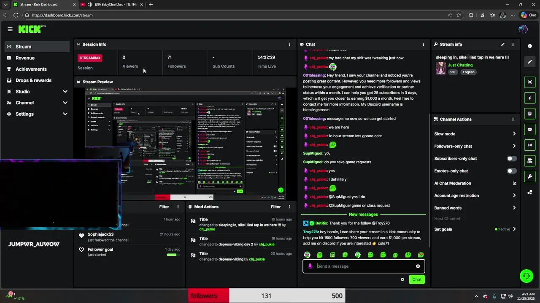
Task: Open the browser tab list dropdown
Action: (x=5, y=5)
